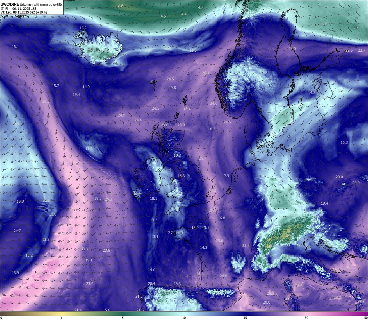368x320 pixels.
Task: Click the '23.0' value label
Action: [292, 49]
